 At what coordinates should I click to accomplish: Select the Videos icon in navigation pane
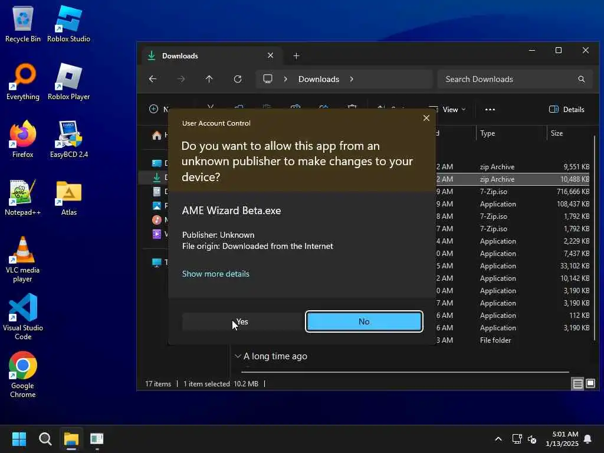click(157, 234)
